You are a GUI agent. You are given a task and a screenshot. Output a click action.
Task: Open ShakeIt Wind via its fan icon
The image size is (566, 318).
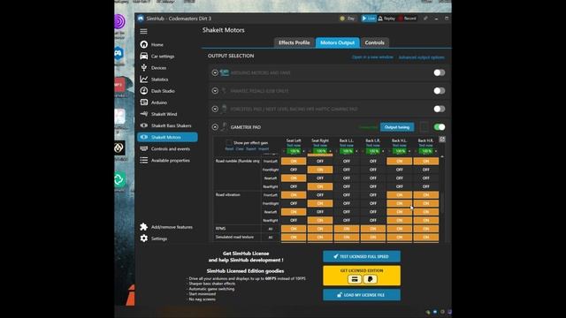tap(143, 114)
